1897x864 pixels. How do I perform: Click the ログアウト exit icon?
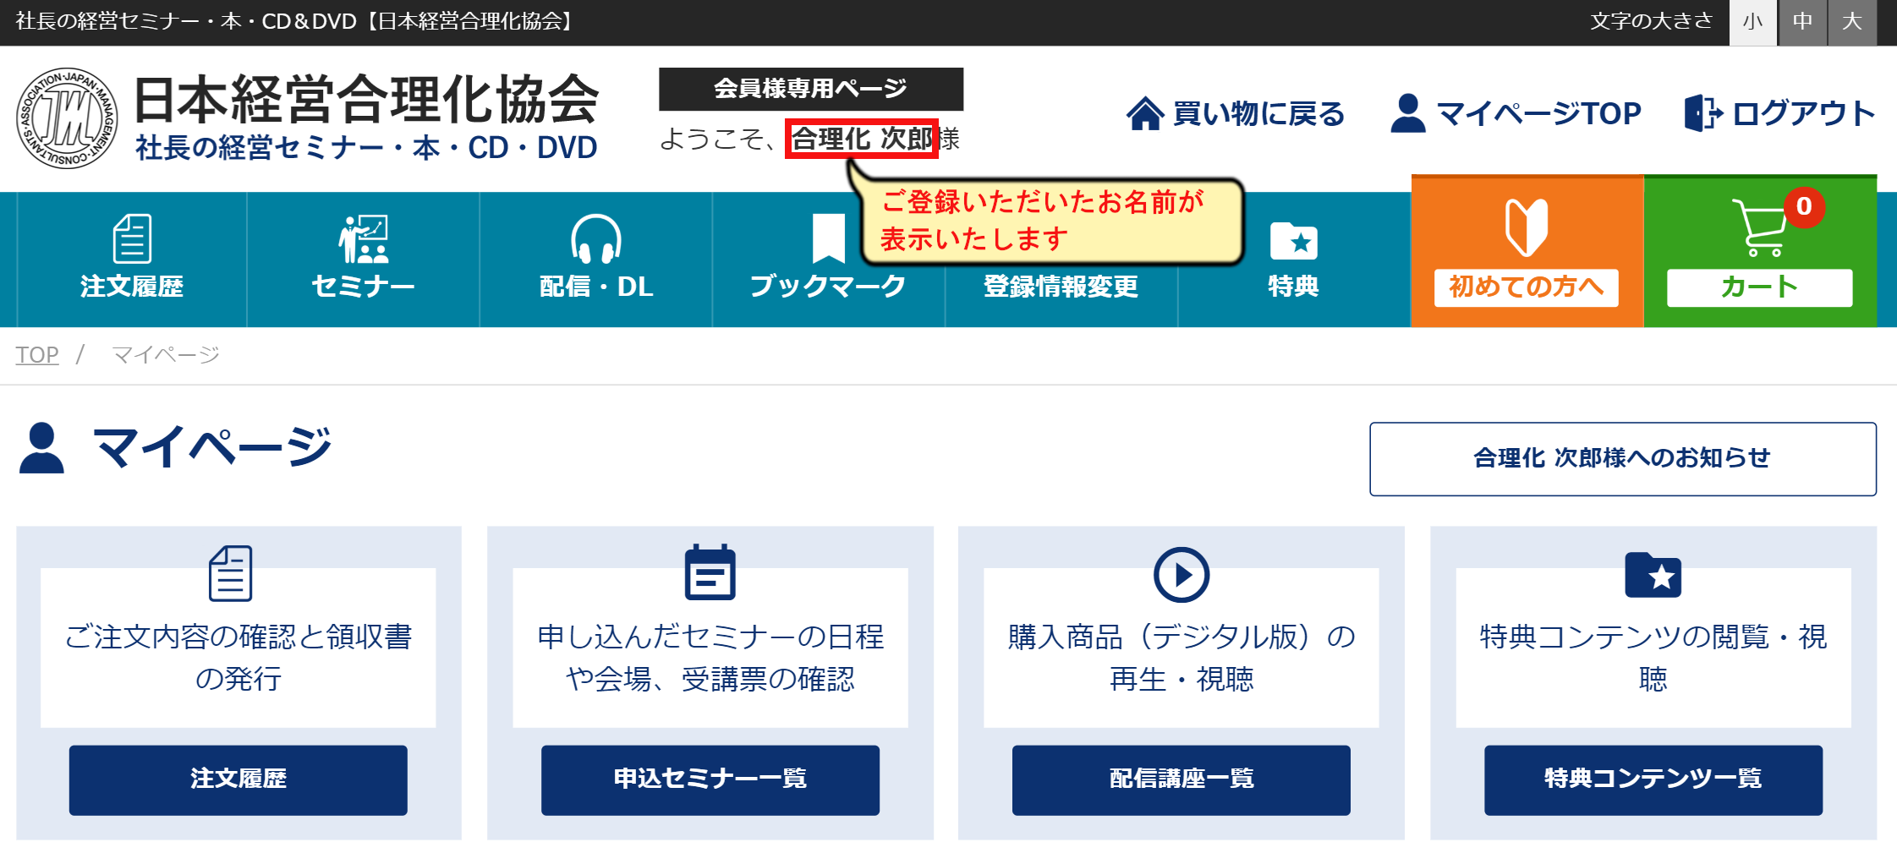[1702, 113]
